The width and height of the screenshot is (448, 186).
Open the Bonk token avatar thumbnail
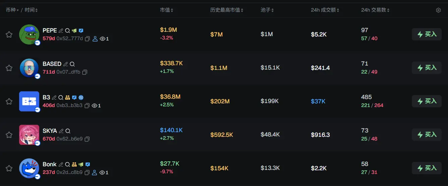29,168
